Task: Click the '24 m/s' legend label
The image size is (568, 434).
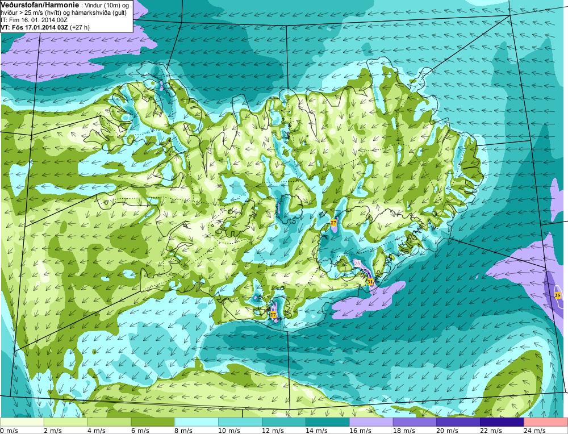Action: [534, 431]
